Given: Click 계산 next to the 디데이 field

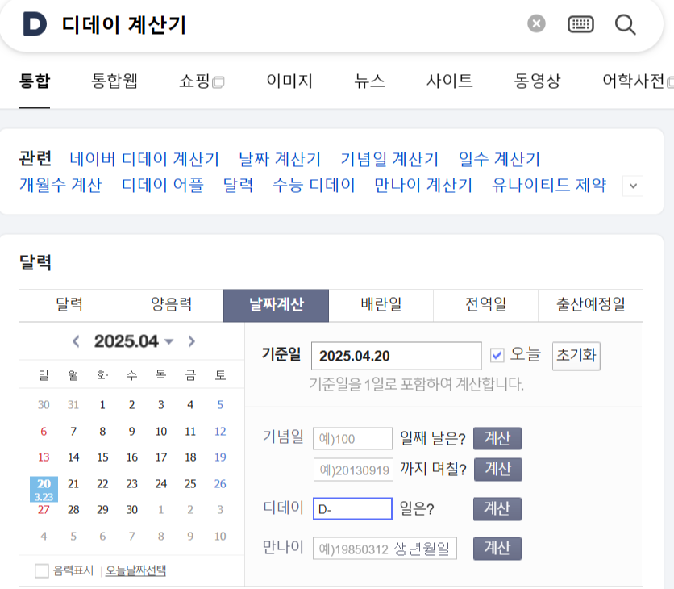Looking at the screenshot, I should pyautogui.click(x=497, y=509).
